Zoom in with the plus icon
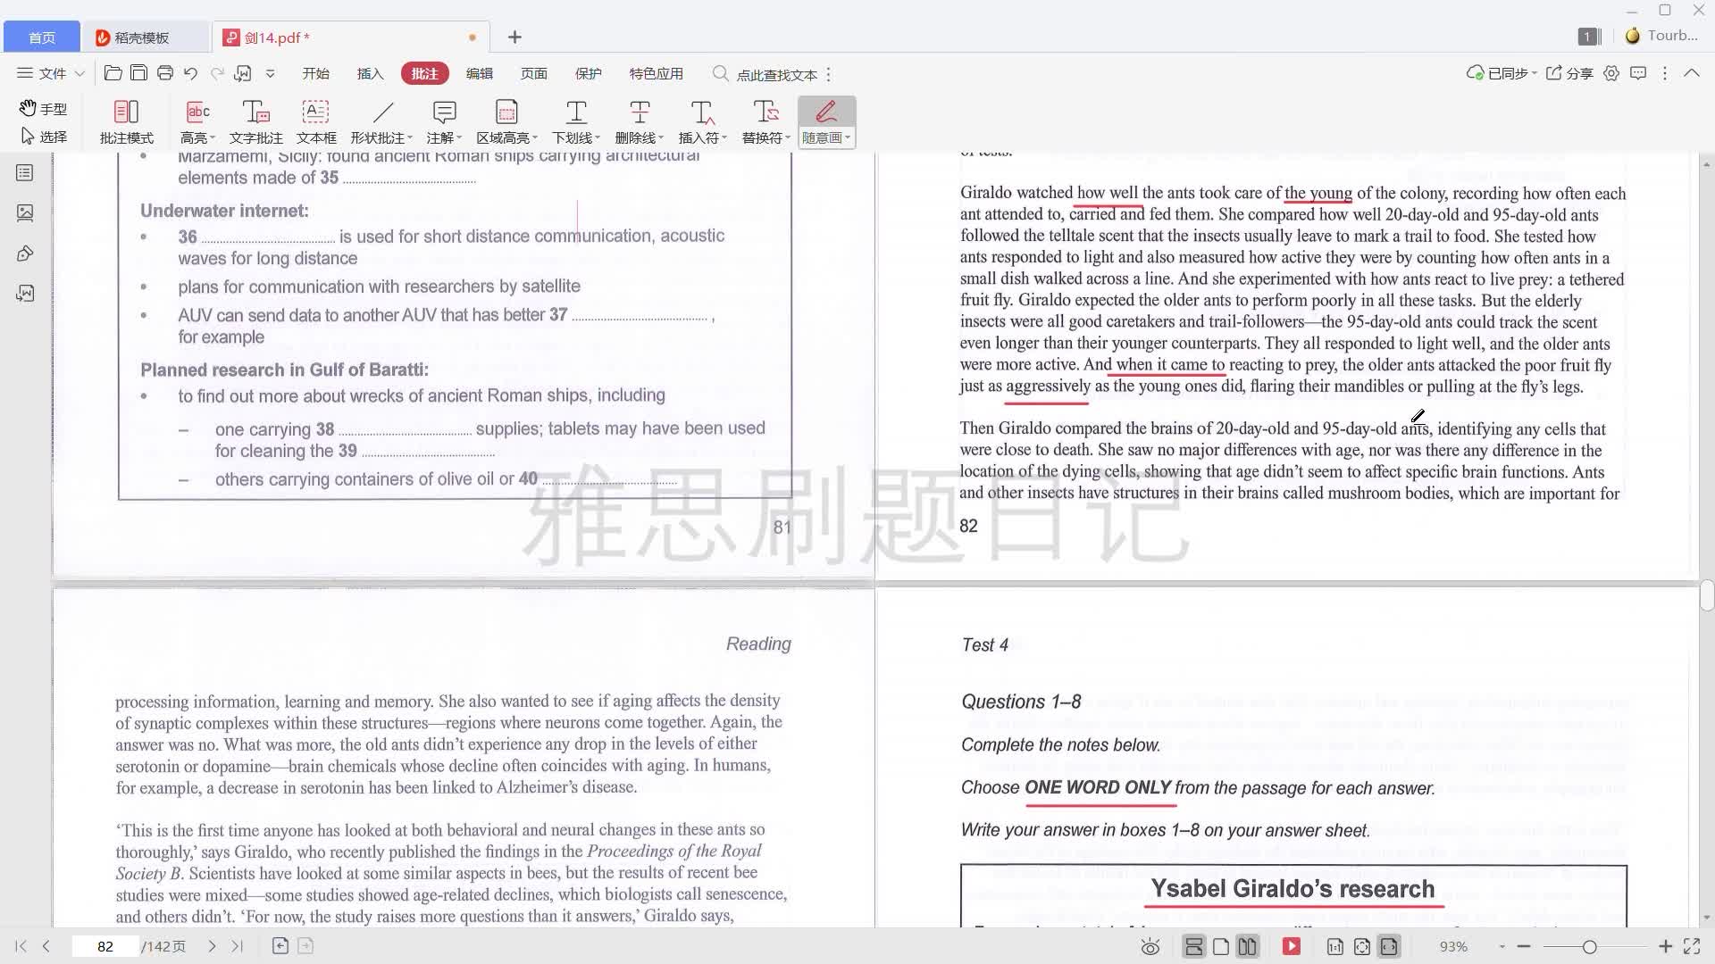The width and height of the screenshot is (1715, 964). 1665,946
